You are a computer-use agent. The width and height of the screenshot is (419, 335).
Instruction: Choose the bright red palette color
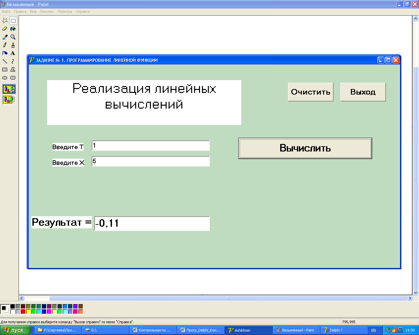point(23,312)
